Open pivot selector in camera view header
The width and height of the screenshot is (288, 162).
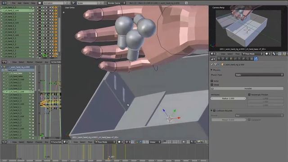coord(274,54)
